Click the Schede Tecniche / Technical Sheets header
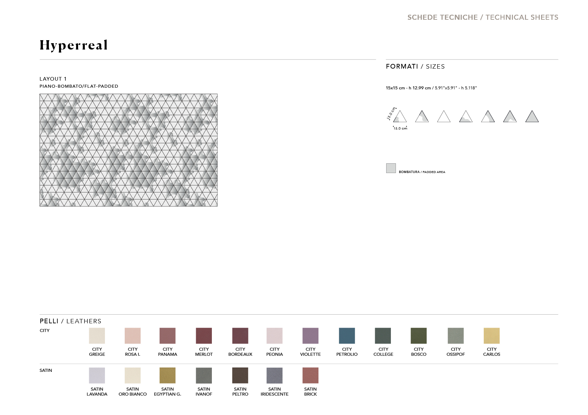 point(483,17)
